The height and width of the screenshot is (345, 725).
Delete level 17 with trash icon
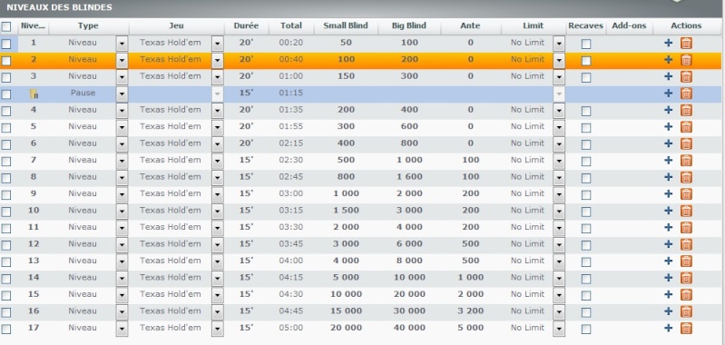(687, 329)
